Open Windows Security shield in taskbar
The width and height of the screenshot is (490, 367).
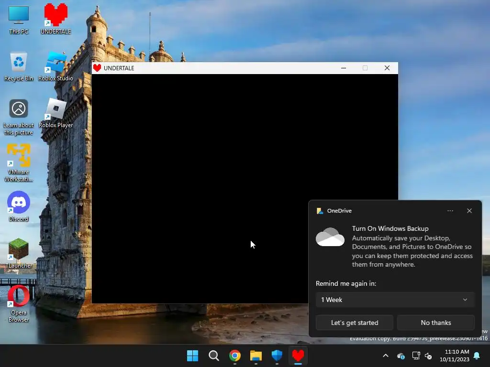277,356
